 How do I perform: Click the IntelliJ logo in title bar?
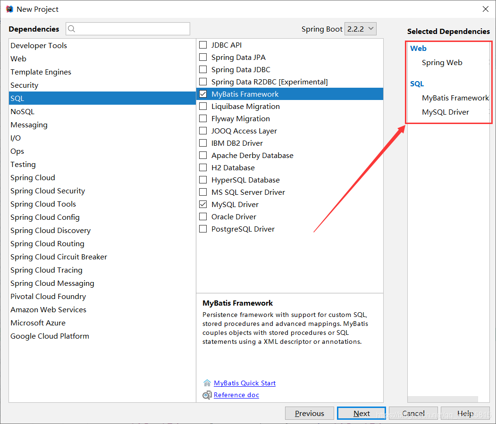(x=9, y=9)
